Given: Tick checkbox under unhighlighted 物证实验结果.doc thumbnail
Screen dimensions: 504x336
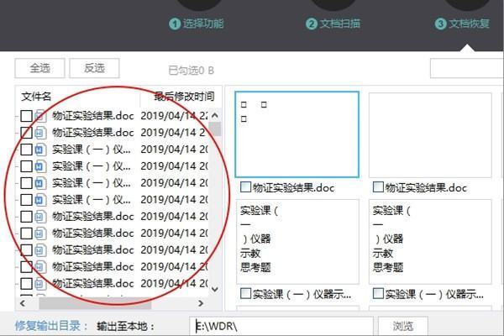Looking at the screenshot, I should pyautogui.click(x=378, y=187).
